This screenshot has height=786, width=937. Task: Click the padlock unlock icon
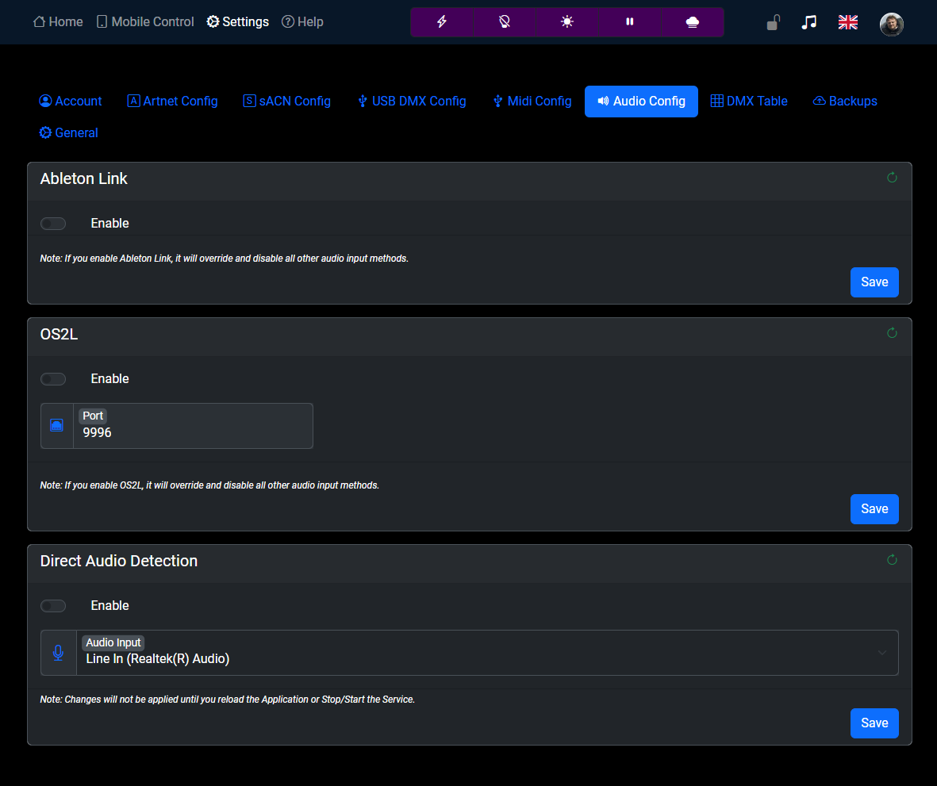tap(772, 22)
